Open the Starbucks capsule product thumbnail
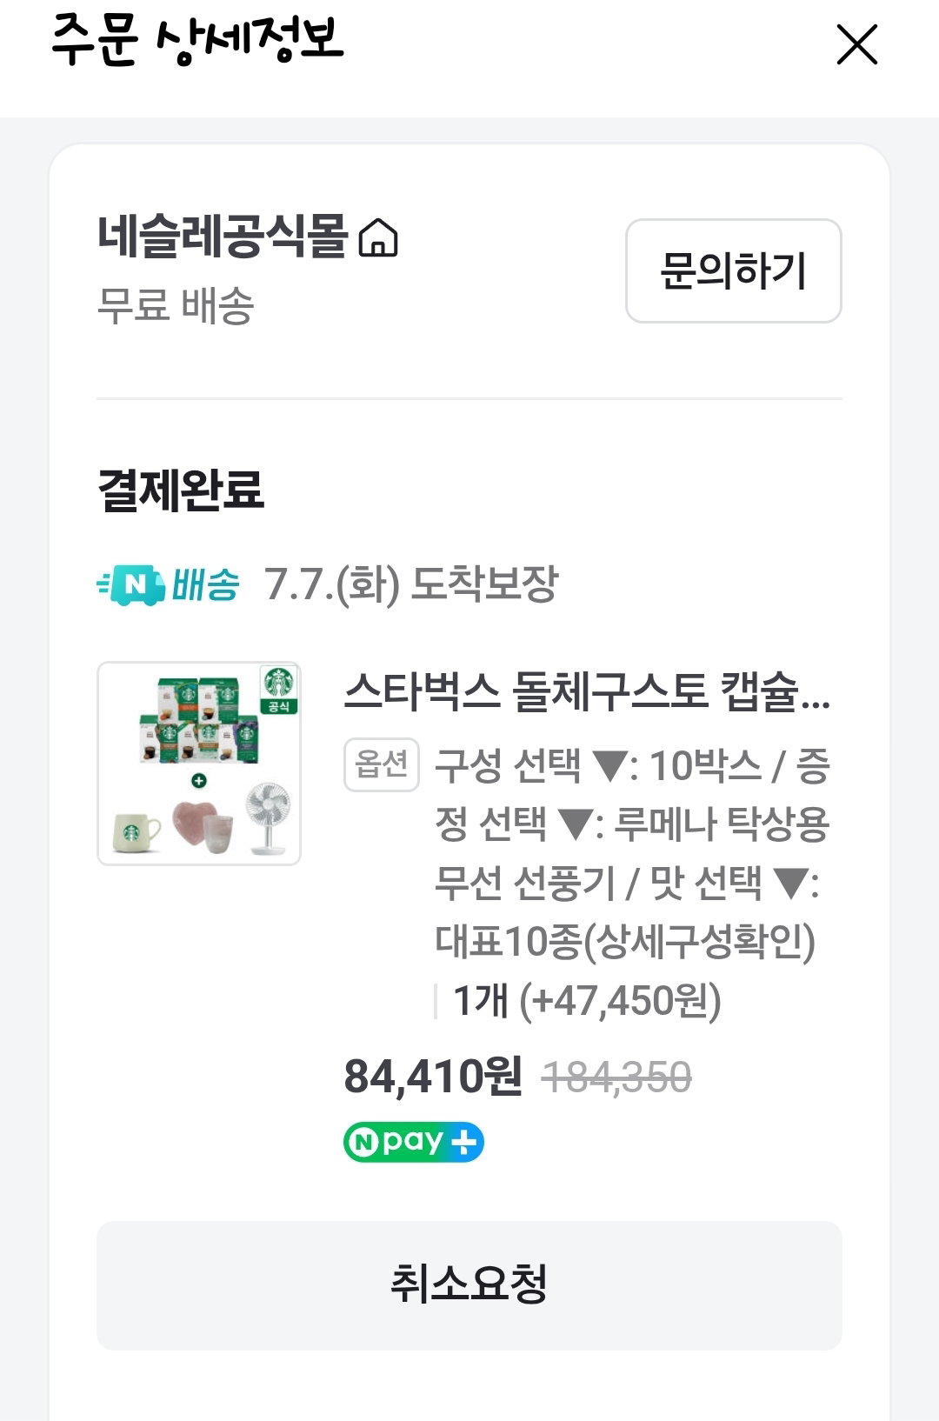The image size is (939, 1421). (199, 764)
